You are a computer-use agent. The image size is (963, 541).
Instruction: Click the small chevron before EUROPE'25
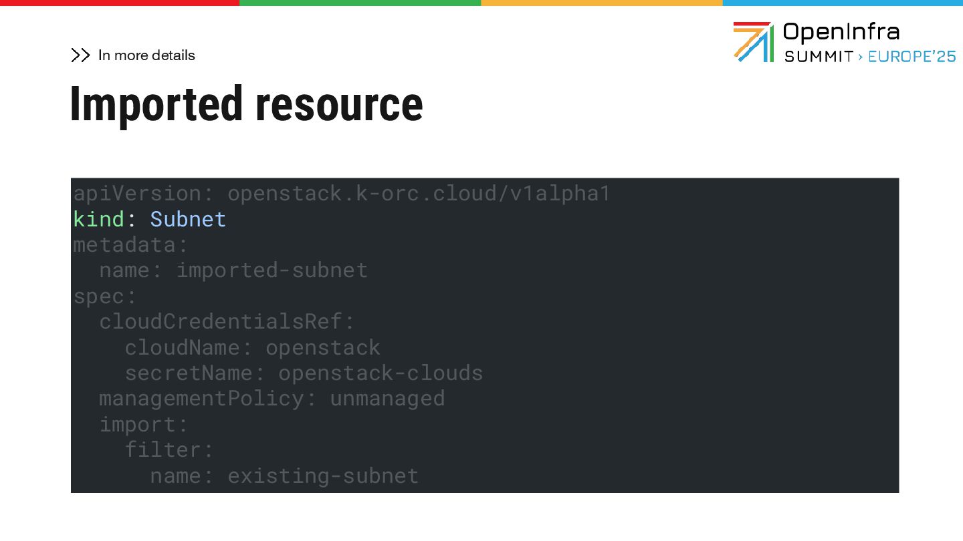861,57
